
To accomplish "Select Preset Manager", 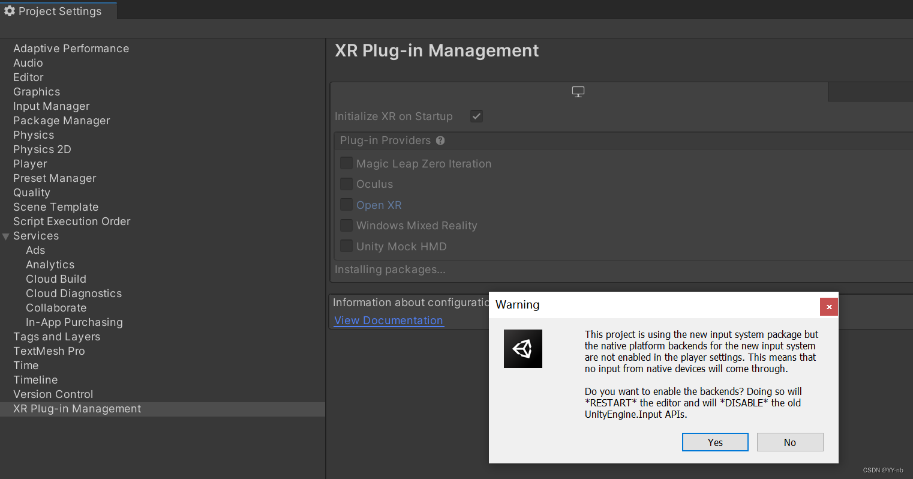I will point(55,178).
